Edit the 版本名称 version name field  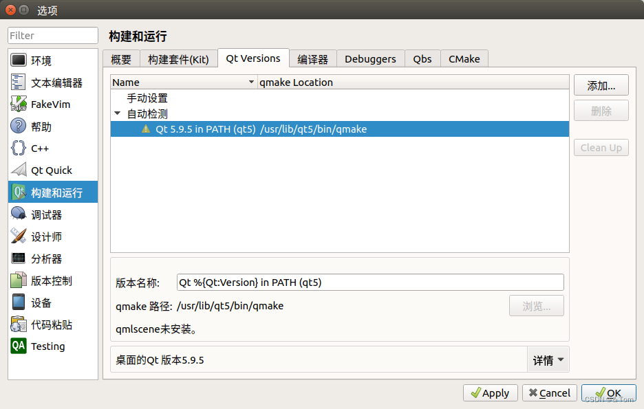click(x=370, y=283)
